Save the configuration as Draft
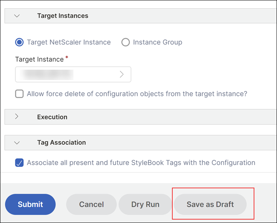277x223 pixels. [x=210, y=205]
